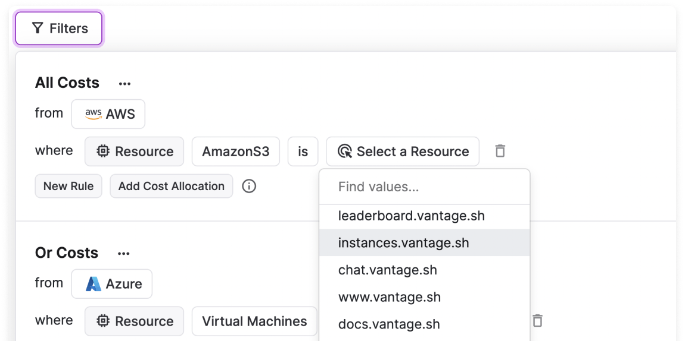Image resolution: width=685 pixels, height=341 pixels.
Task: Focus the Find values search field
Action: coord(424,187)
